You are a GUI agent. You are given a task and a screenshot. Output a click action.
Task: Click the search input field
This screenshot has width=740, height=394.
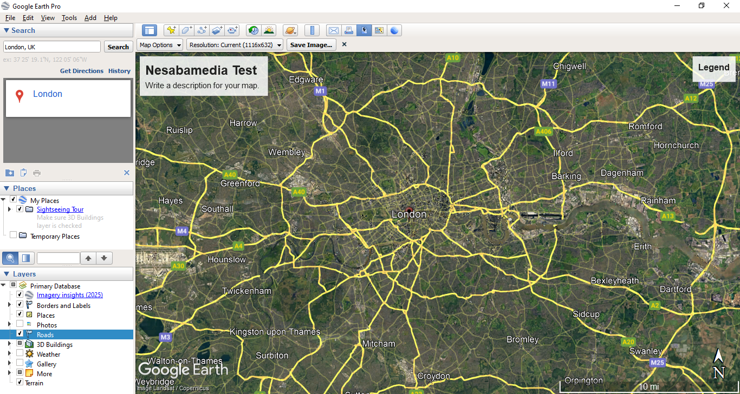[x=52, y=47]
